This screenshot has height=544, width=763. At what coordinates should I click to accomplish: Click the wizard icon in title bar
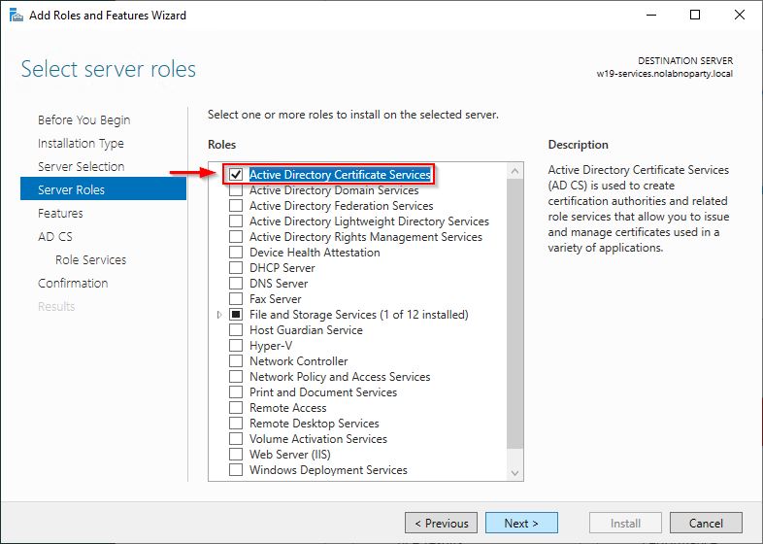pyautogui.click(x=17, y=16)
